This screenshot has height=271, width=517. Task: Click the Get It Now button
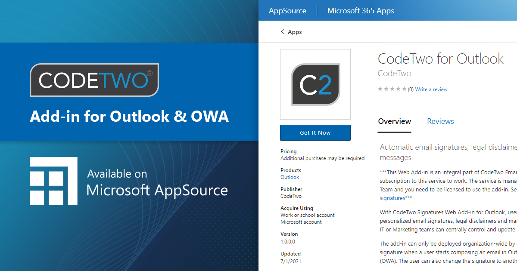point(315,132)
